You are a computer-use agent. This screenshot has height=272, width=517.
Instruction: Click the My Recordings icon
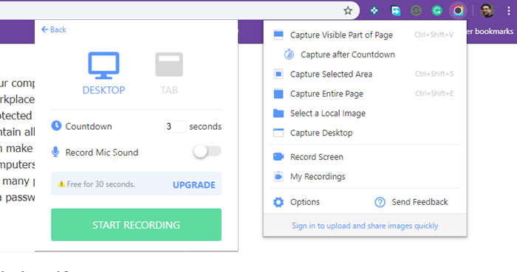click(278, 176)
